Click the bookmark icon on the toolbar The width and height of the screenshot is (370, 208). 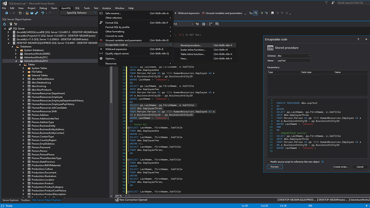272,13
